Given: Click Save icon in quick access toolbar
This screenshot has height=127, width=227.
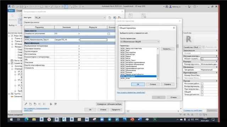Looking at the screenshot, I should (21, 7).
